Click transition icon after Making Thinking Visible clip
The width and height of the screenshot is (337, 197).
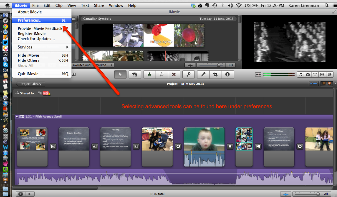point(53,146)
